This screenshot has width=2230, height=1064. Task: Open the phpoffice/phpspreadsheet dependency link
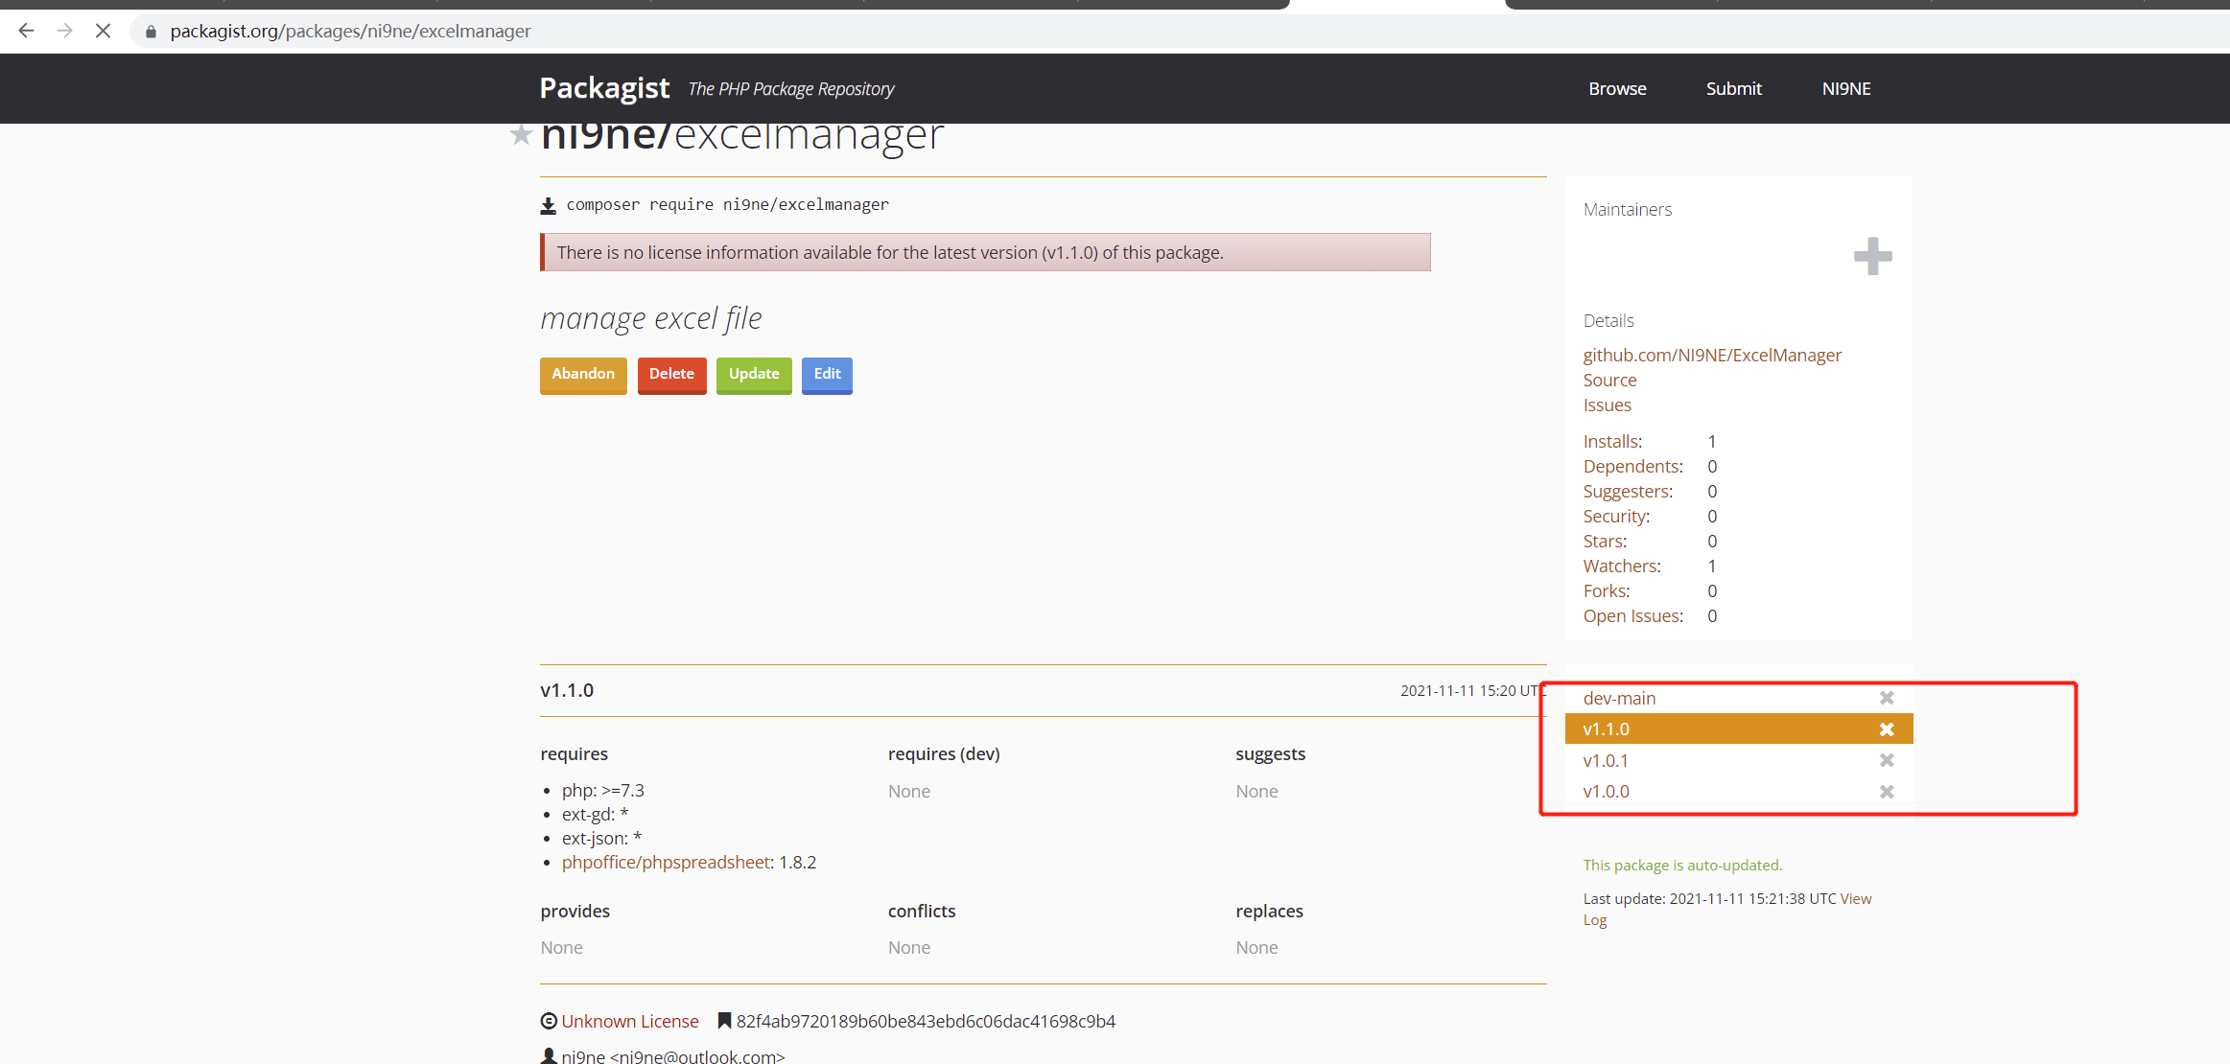pyautogui.click(x=667, y=862)
